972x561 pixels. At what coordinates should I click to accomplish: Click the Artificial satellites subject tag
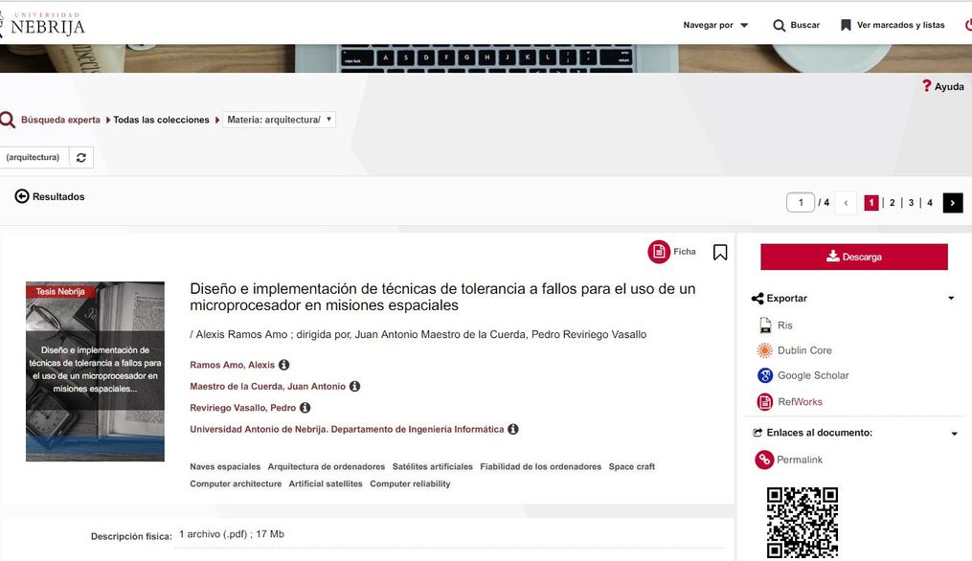coord(326,484)
